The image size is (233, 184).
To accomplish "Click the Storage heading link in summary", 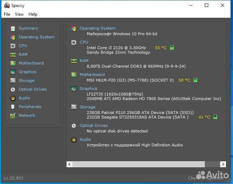I will (x=87, y=107).
